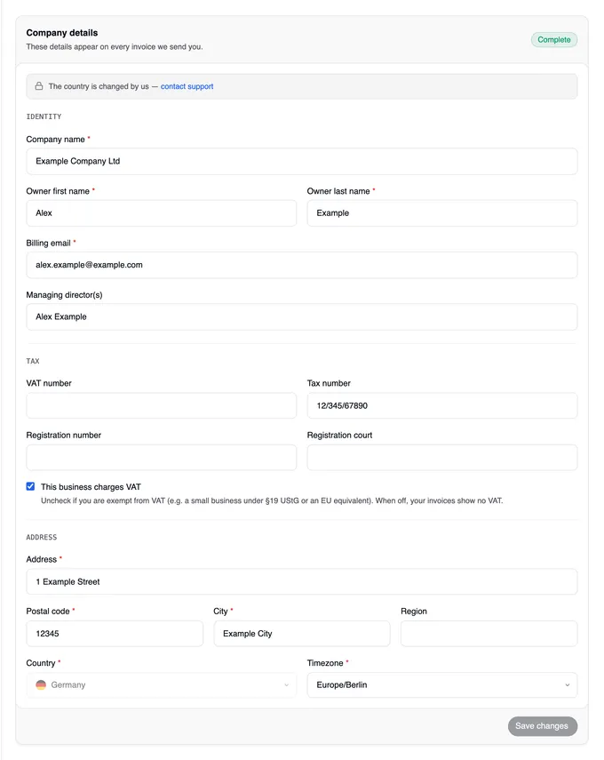Click the Managing director(s) field
The width and height of the screenshot is (604, 760).
click(302, 317)
